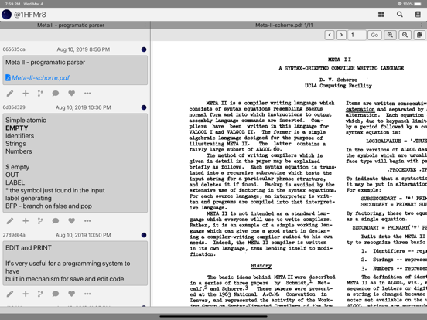Screen dimensions: 427x320
Task: Branch the EDIT and PRINT note
Action: [40, 294]
